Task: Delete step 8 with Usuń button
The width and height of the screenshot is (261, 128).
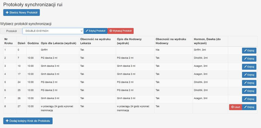Action: (235, 107)
